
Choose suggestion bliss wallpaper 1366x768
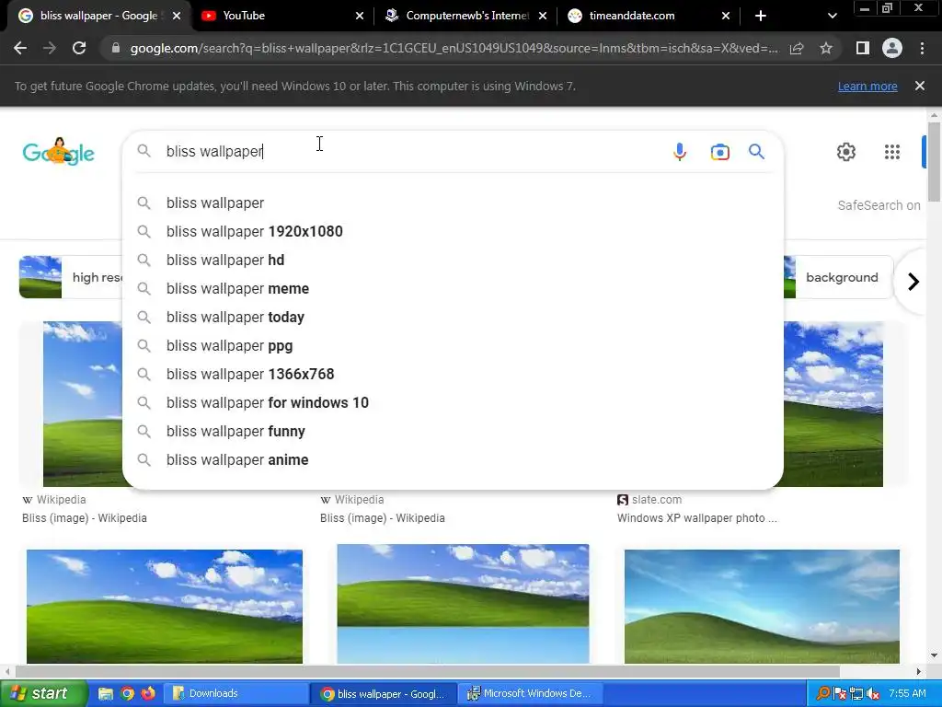(453, 374)
